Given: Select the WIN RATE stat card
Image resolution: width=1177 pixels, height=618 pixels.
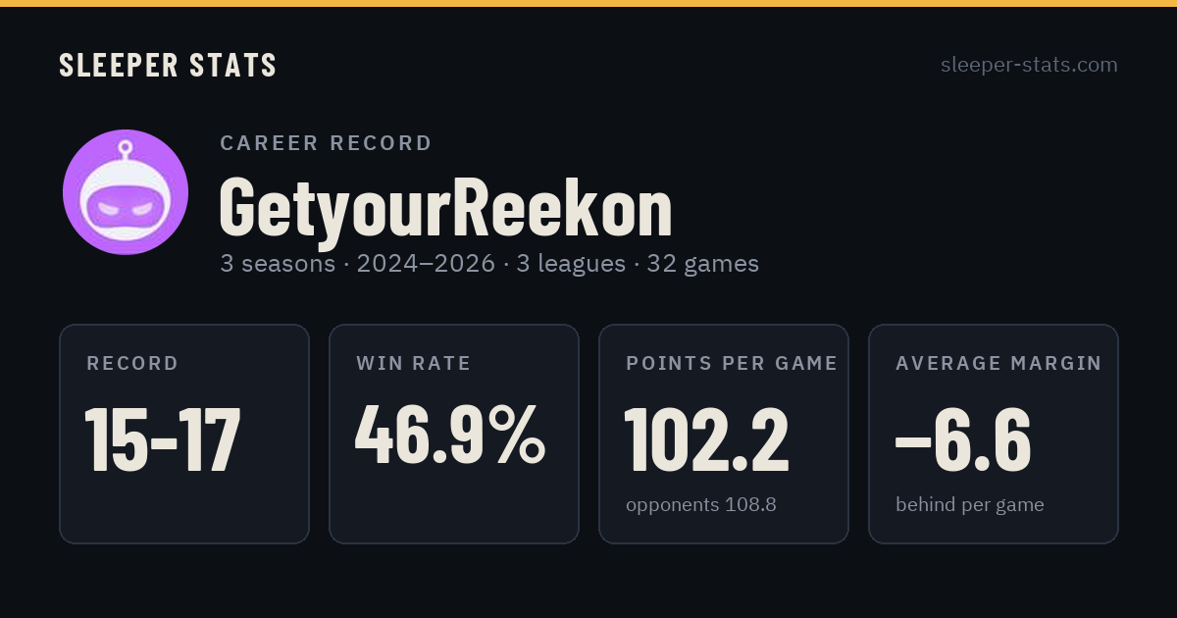Looking at the screenshot, I should click(x=454, y=434).
